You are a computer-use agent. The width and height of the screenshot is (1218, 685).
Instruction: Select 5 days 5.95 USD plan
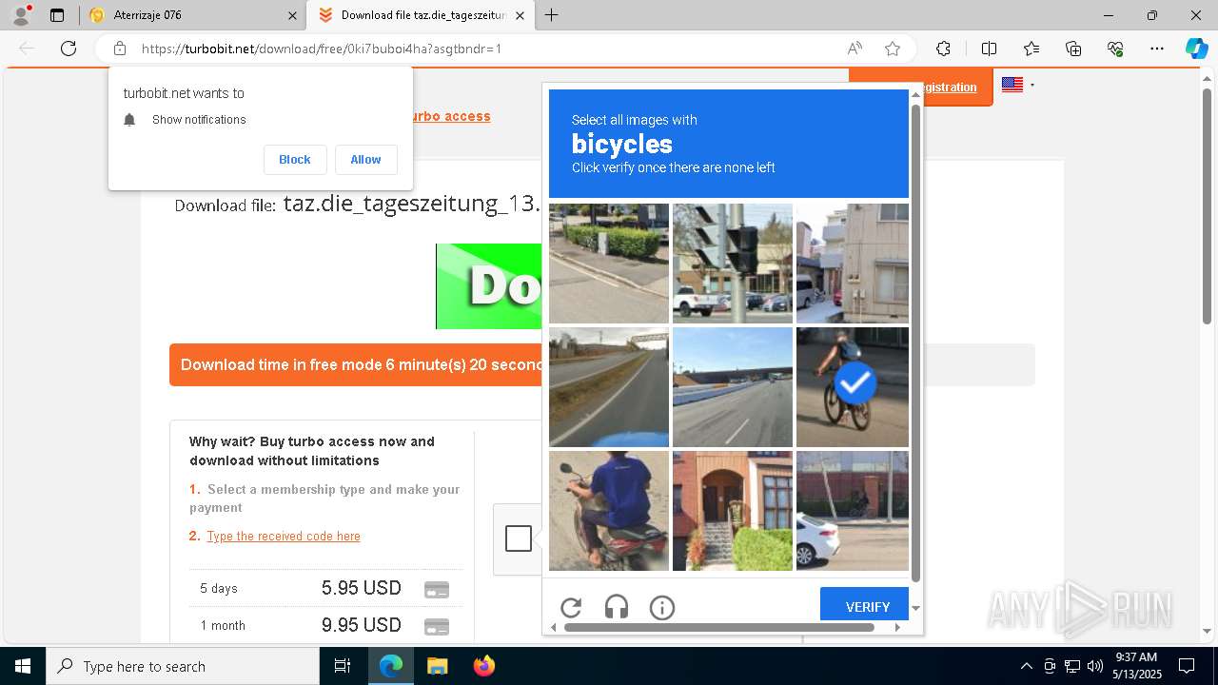click(x=325, y=588)
